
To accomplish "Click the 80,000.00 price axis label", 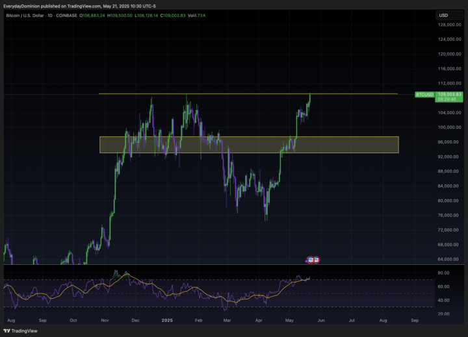I will pyautogui.click(x=448, y=201).
